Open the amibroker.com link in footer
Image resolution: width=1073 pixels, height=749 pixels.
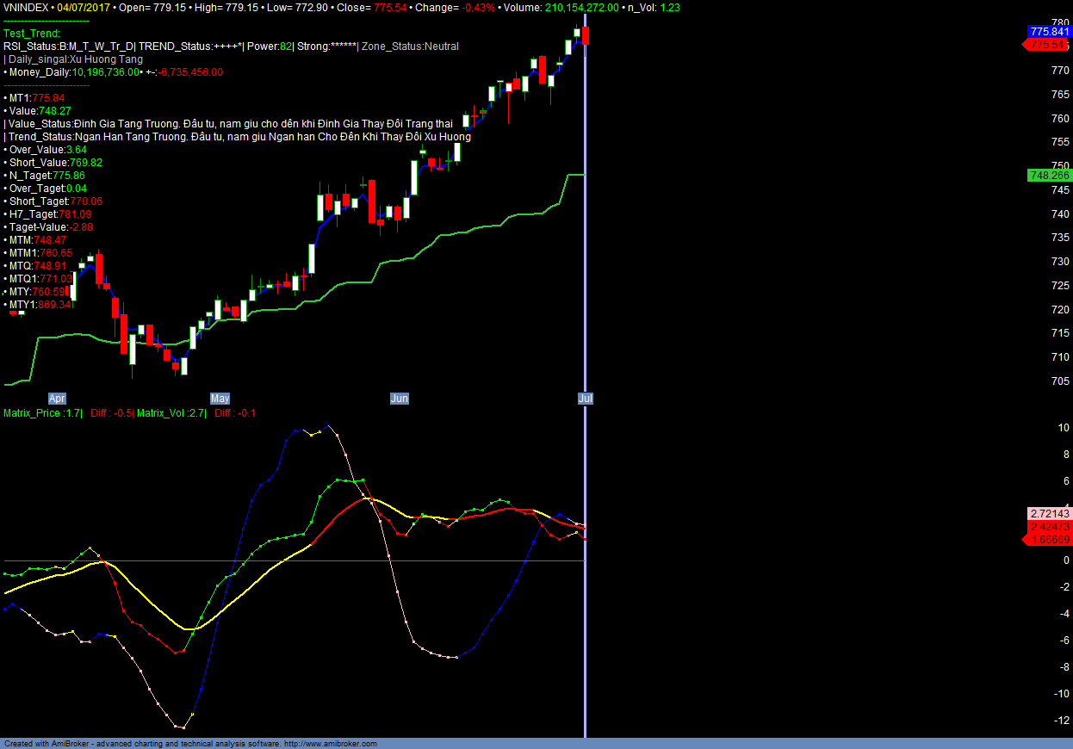(331, 744)
